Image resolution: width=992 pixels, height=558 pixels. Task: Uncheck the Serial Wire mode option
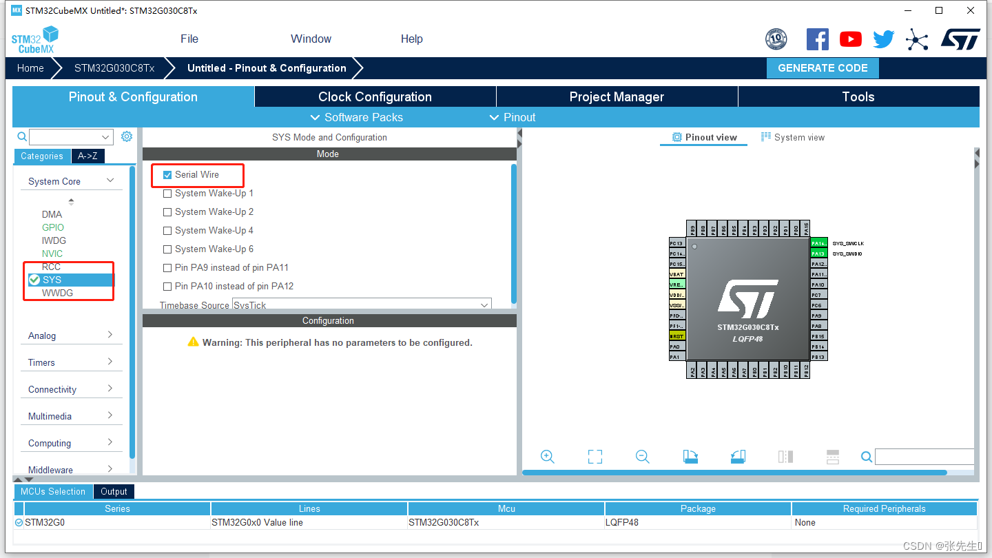point(167,174)
